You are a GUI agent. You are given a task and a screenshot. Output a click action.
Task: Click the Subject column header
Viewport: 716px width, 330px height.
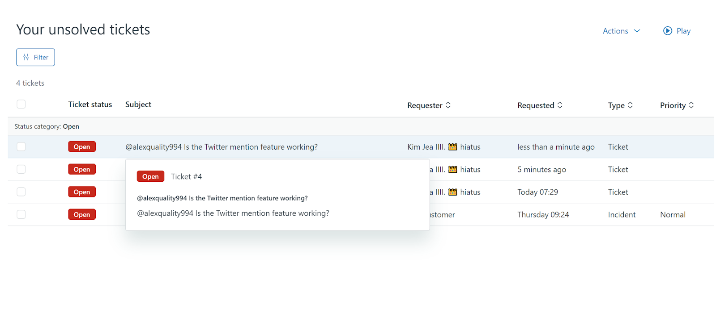click(138, 104)
